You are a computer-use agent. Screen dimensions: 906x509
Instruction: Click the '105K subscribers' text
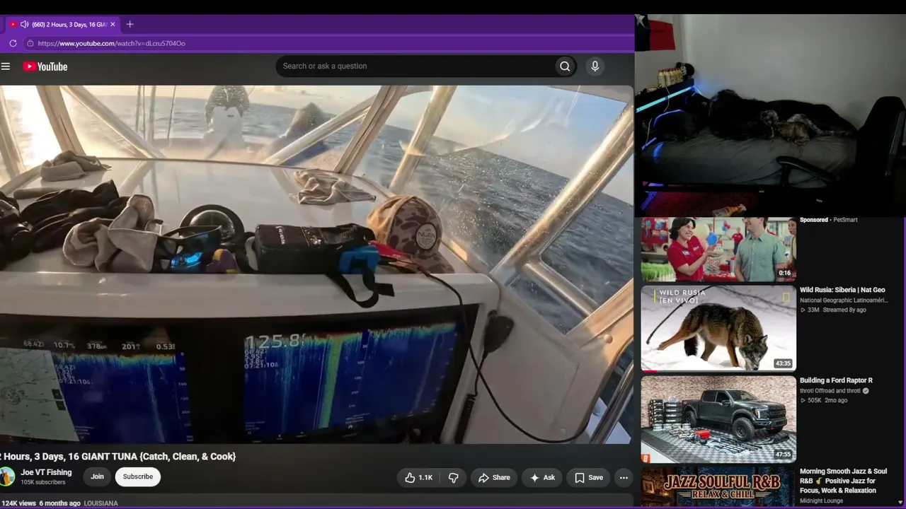tap(43, 482)
